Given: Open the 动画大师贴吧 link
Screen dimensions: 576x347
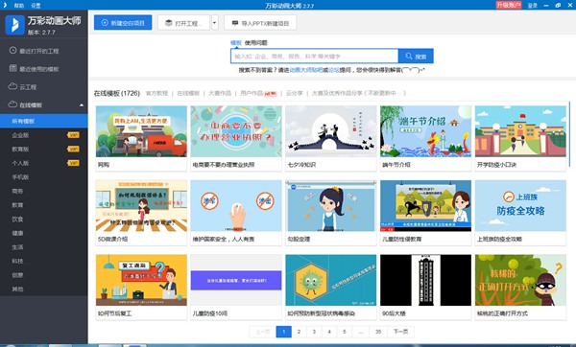Looking at the screenshot, I should (x=306, y=70).
